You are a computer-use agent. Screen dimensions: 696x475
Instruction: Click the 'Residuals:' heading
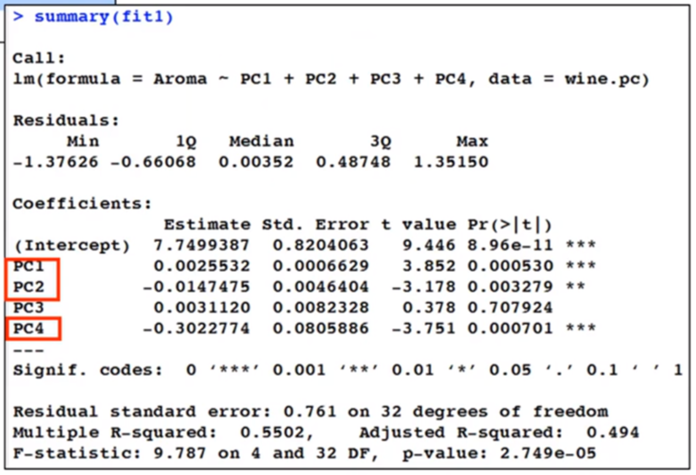tap(66, 120)
